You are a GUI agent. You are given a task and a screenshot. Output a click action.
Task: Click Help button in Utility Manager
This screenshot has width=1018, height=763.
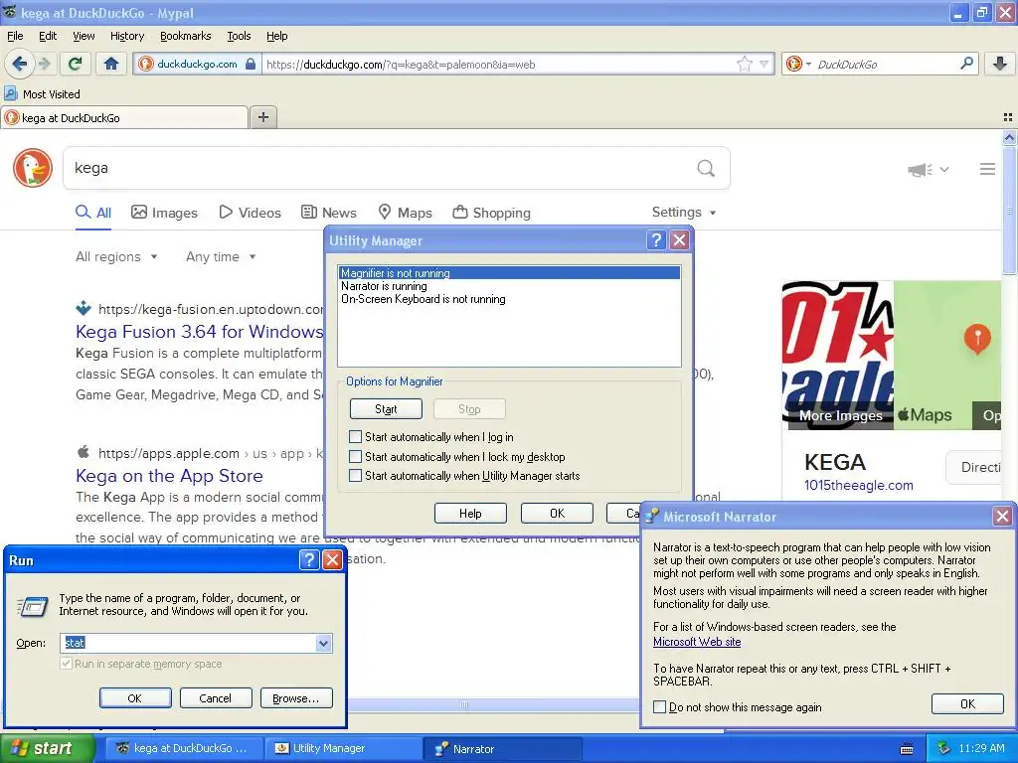point(470,514)
